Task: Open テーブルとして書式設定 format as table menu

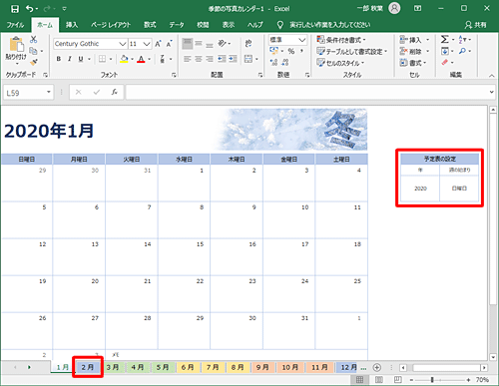Action: point(352,52)
